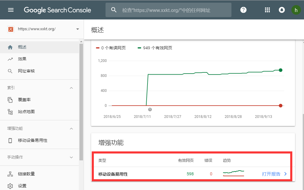Collapse the 索引 section
Screen dimensions: 304x190
pyautogui.click(x=71, y=88)
